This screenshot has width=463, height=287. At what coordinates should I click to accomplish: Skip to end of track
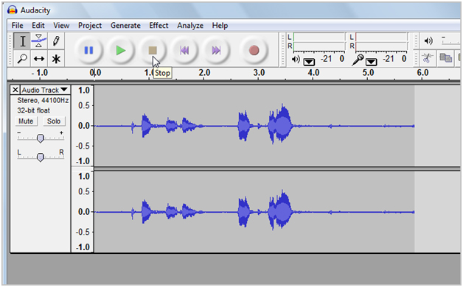click(x=216, y=50)
